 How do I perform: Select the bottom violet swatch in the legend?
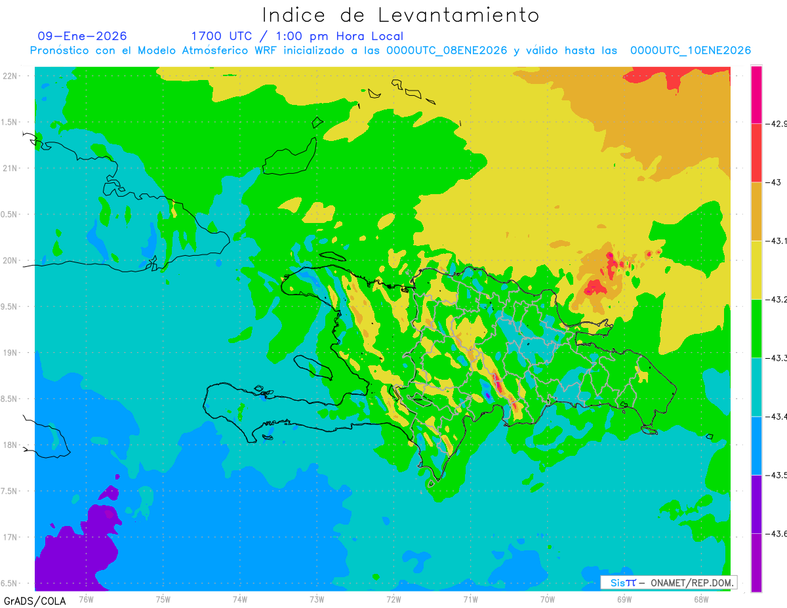[756, 562]
